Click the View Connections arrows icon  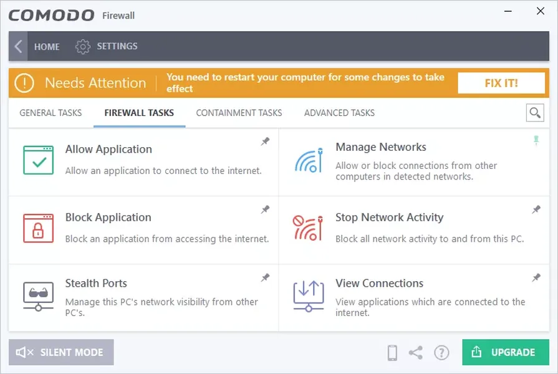click(308, 296)
